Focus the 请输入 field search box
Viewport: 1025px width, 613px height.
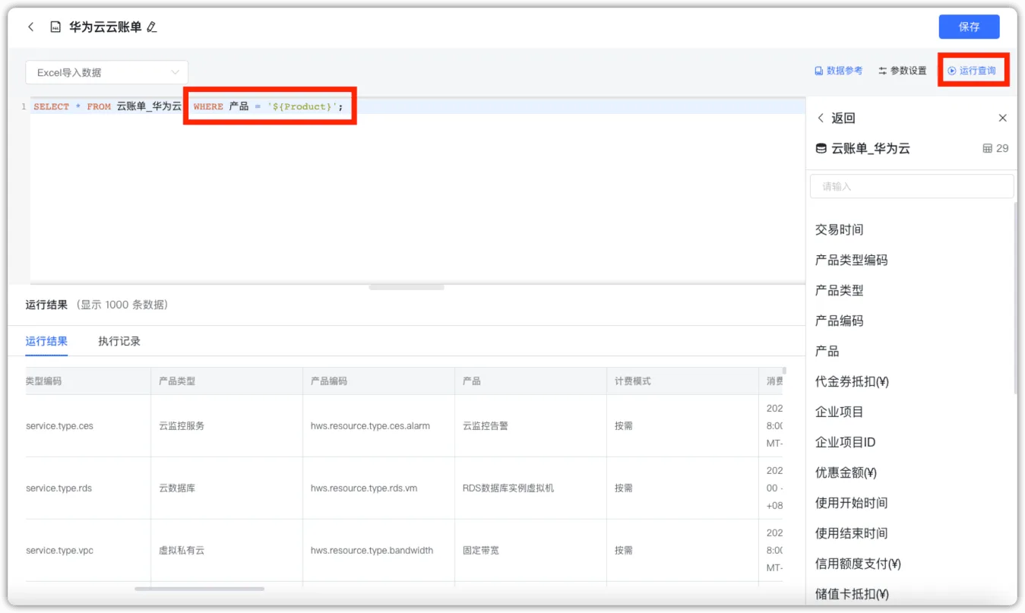pyautogui.click(x=912, y=186)
